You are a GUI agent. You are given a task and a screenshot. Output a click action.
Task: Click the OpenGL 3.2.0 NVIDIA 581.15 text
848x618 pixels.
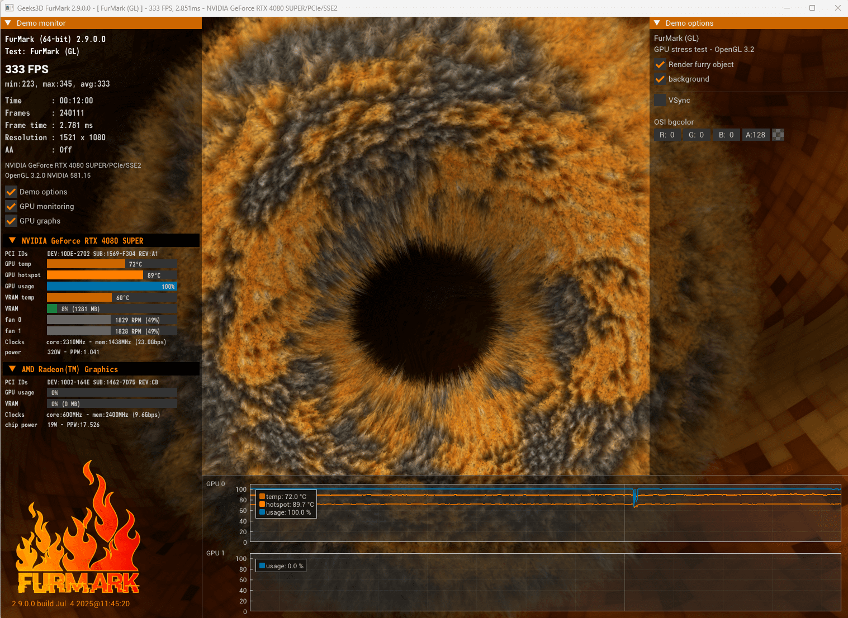point(48,175)
